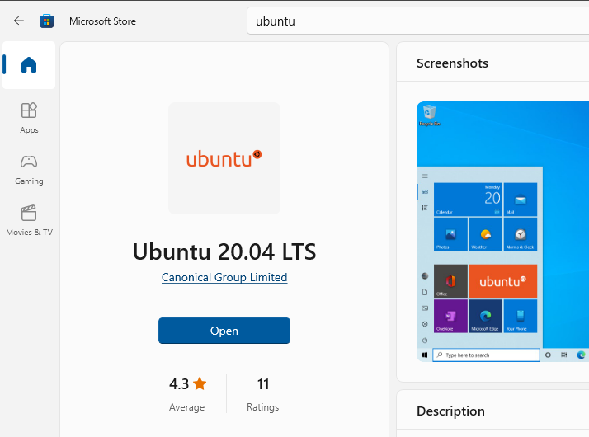Click the Description section heading
Viewport: 589px width, 437px height.
(450, 411)
